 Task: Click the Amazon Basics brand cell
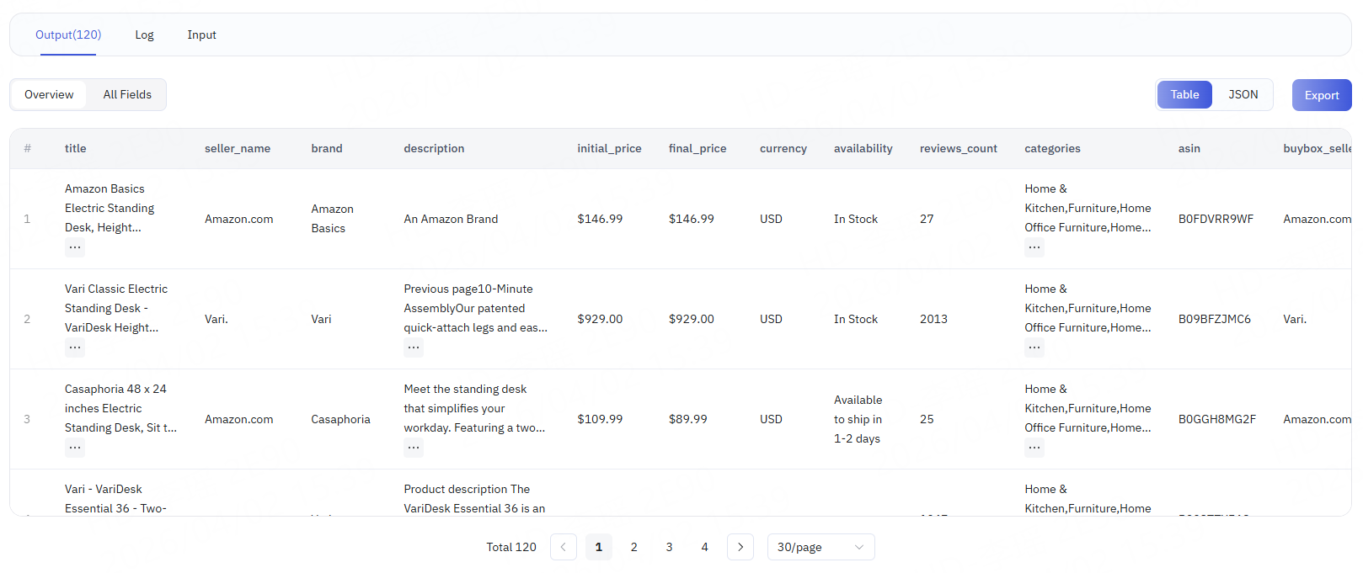click(332, 219)
